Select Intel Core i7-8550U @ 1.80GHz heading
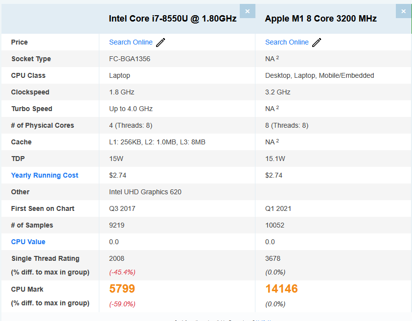 click(x=173, y=19)
